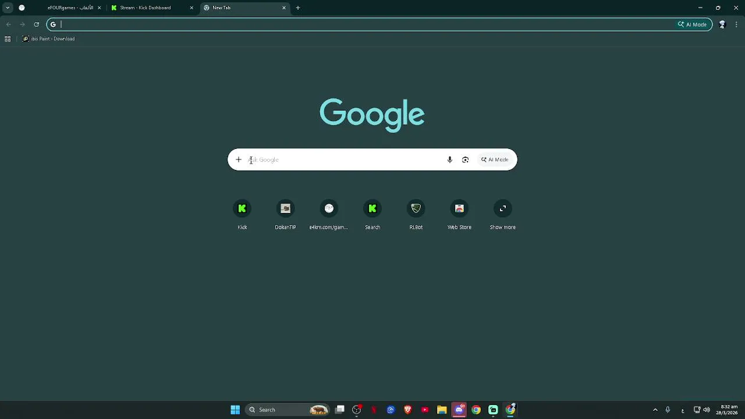This screenshot has width=745, height=419.
Task: Close the eFOURgames tab
Action: point(99,8)
